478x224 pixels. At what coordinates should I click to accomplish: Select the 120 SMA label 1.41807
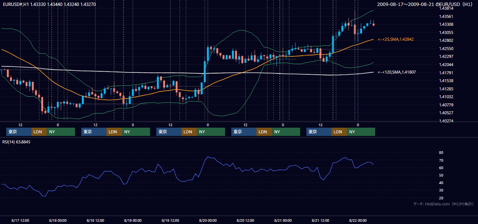click(397, 72)
